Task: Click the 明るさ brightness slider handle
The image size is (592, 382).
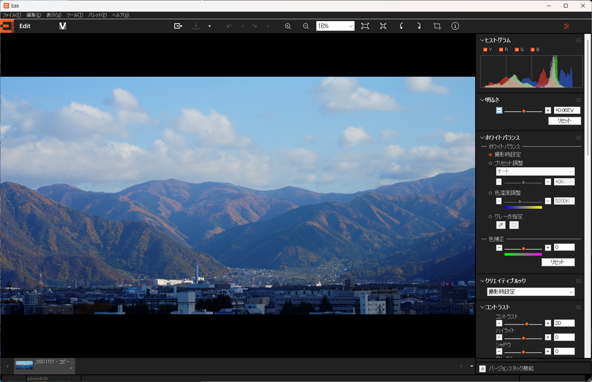Action: point(524,111)
